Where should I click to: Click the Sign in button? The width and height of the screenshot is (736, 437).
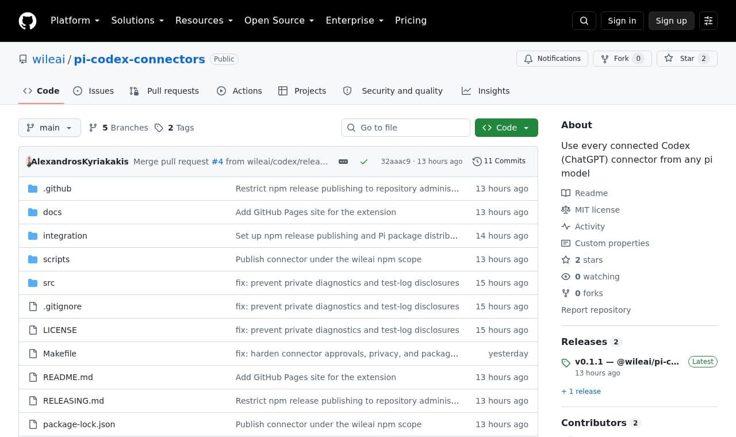[622, 21]
